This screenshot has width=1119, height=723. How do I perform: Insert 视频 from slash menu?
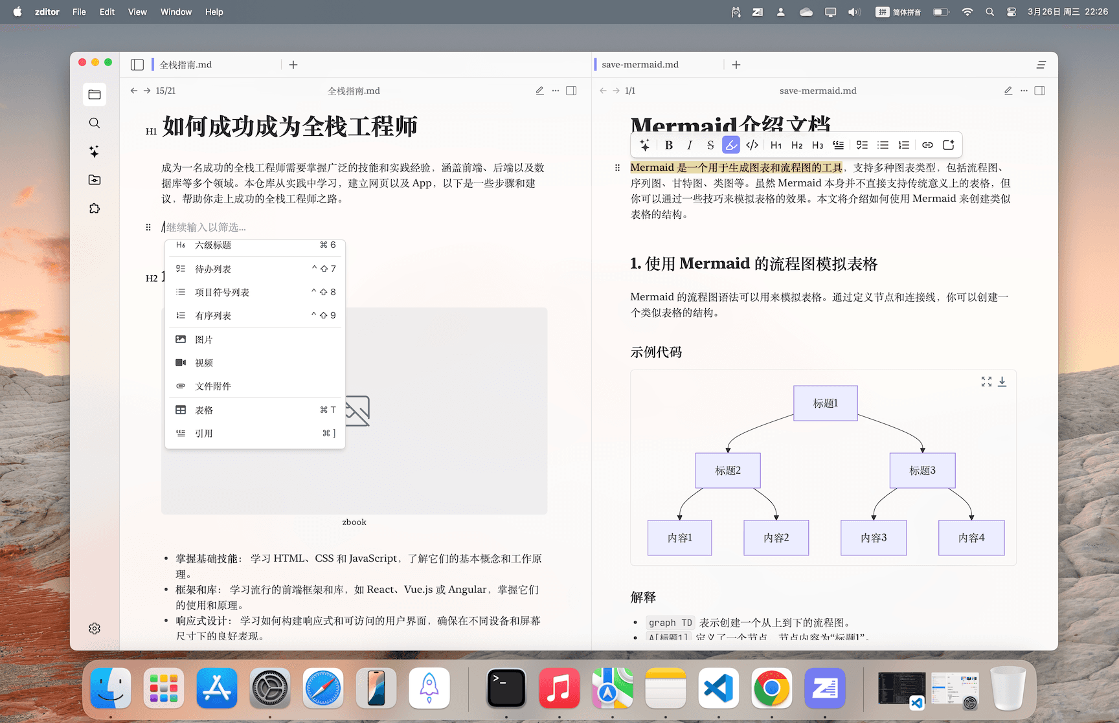pyautogui.click(x=255, y=362)
